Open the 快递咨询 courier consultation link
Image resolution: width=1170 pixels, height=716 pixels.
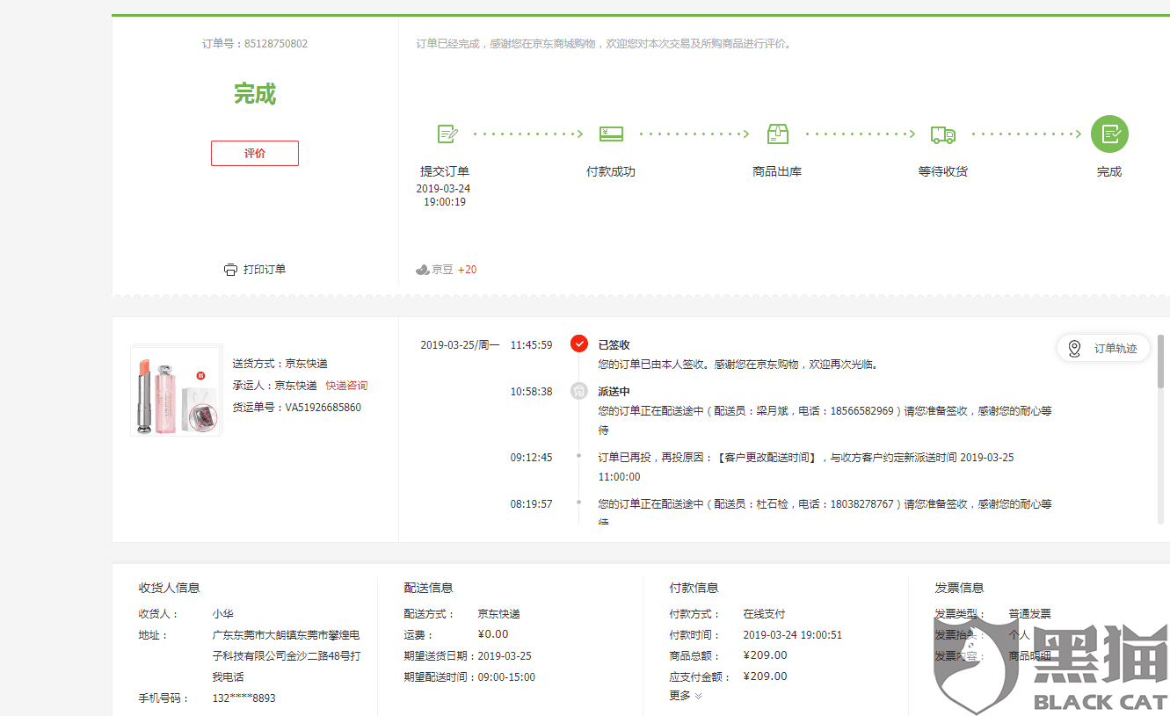346,385
